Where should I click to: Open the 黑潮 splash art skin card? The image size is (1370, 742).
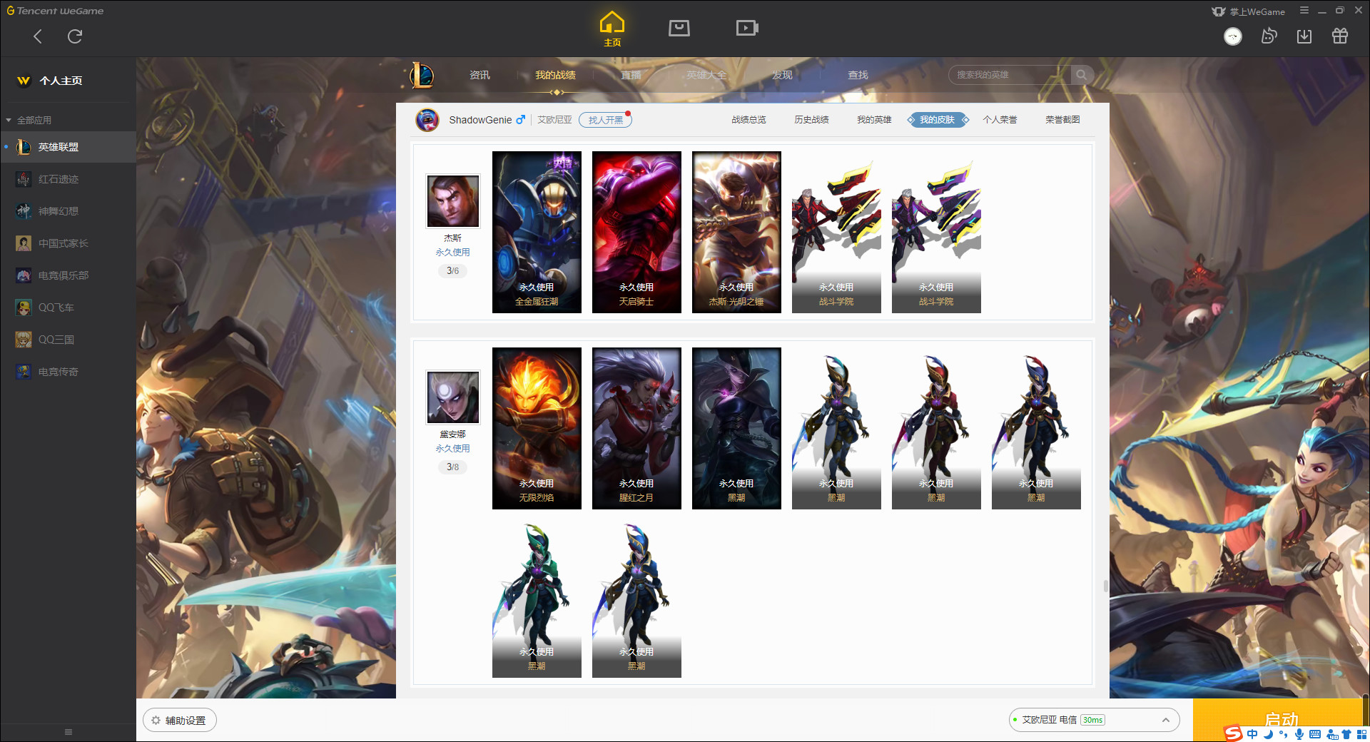point(736,428)
